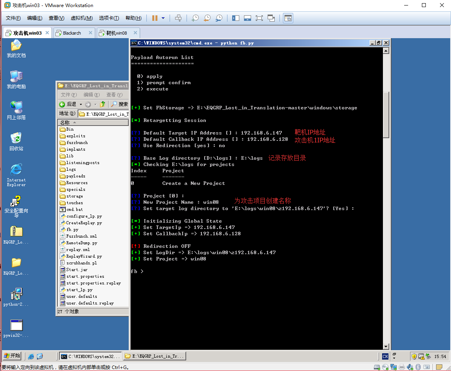The image size is (451, 371).
Task: Revert the VM to a snapshot
Action: point(207,18)
